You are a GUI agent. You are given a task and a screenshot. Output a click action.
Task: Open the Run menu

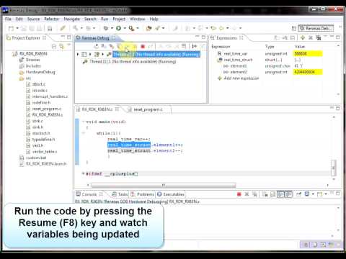[105, 19]
